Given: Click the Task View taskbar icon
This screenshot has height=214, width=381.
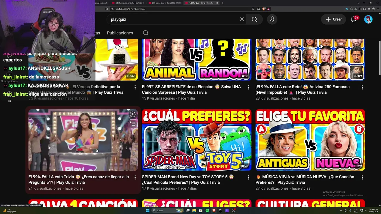Looking at the screenshot, I should (x=188, y=210).
